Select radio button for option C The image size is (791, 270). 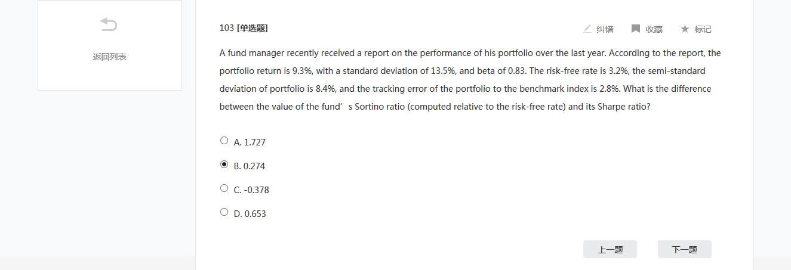click(x=224, y=188)
